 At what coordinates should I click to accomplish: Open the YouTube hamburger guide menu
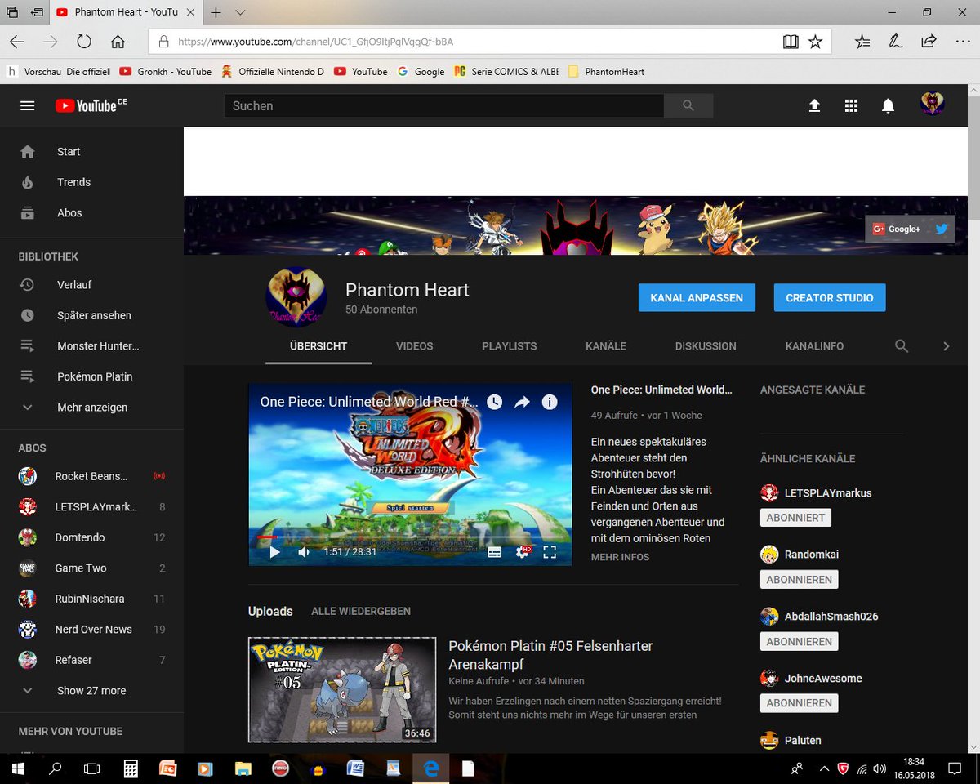[x=27, y=105]
